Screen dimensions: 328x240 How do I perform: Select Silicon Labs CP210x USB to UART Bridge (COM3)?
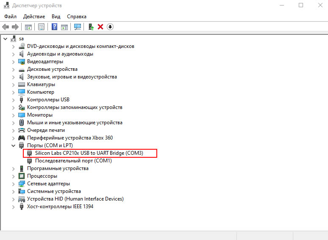coord(89,153)
